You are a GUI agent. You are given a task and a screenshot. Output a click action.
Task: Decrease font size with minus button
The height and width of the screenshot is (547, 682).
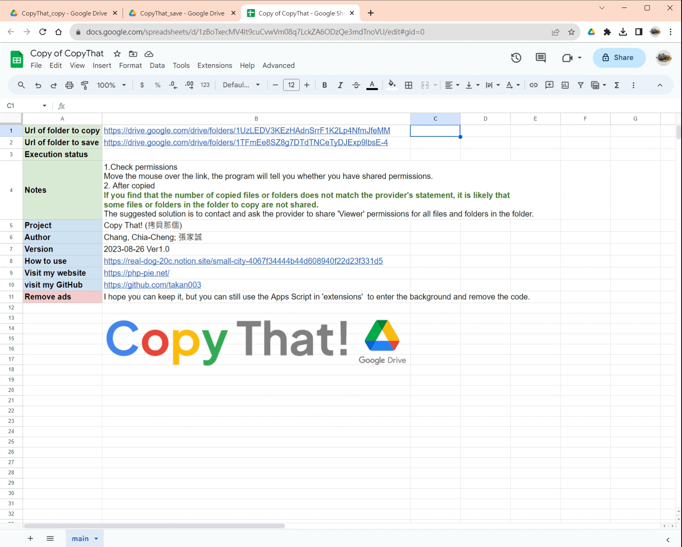click(275, 85)
